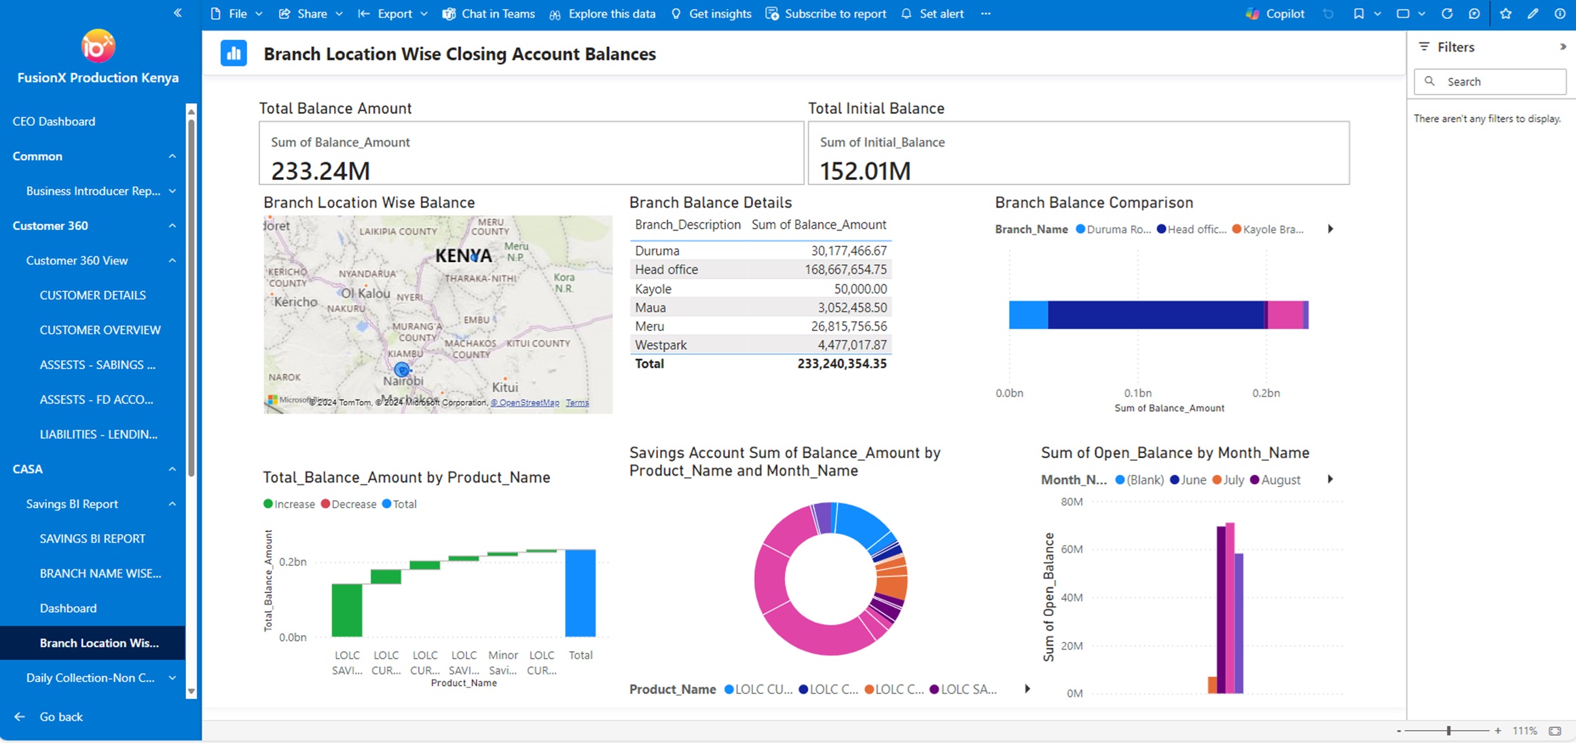The width and height of the screenshot is (1576, 743).
Task: Open the report info icon
Action: (1560, 14)
